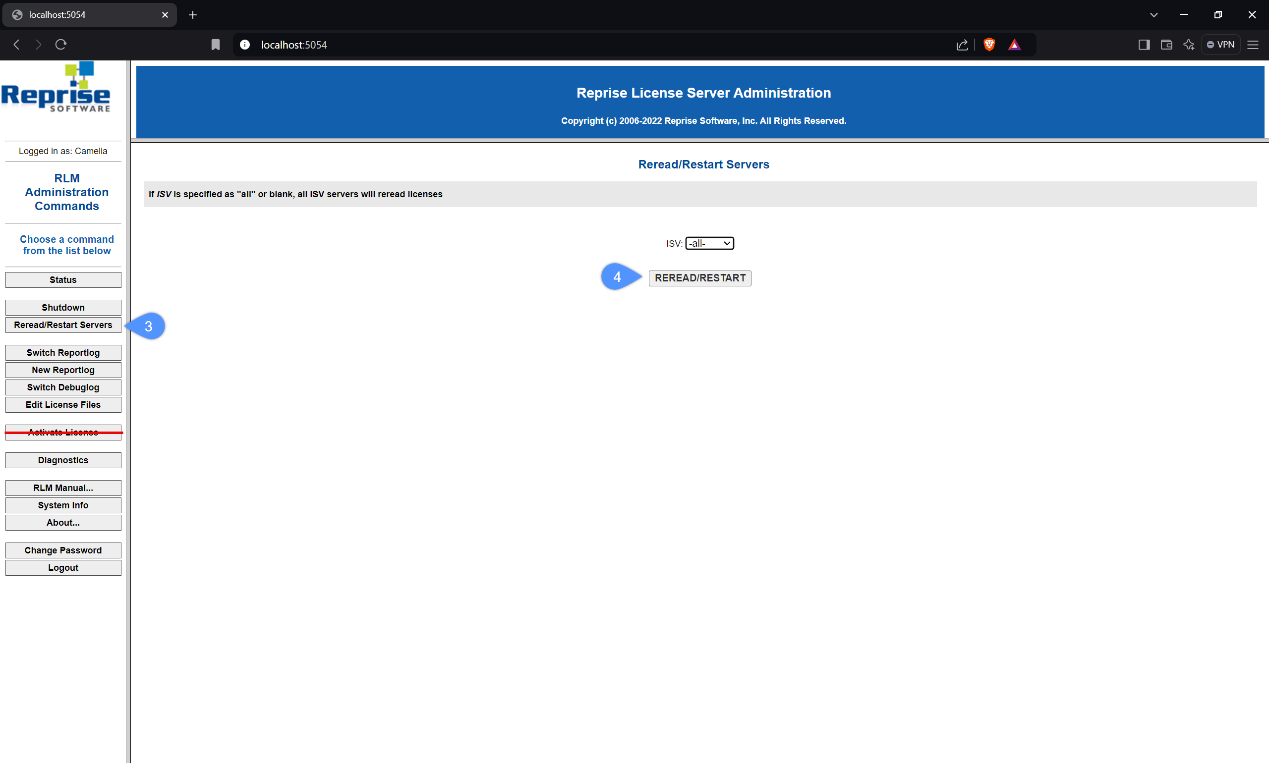Image resolution: width=1269 pixels, height=763 pixels.
Task: Open the Leo AI assistant icon
Action: coord(1188,45)
